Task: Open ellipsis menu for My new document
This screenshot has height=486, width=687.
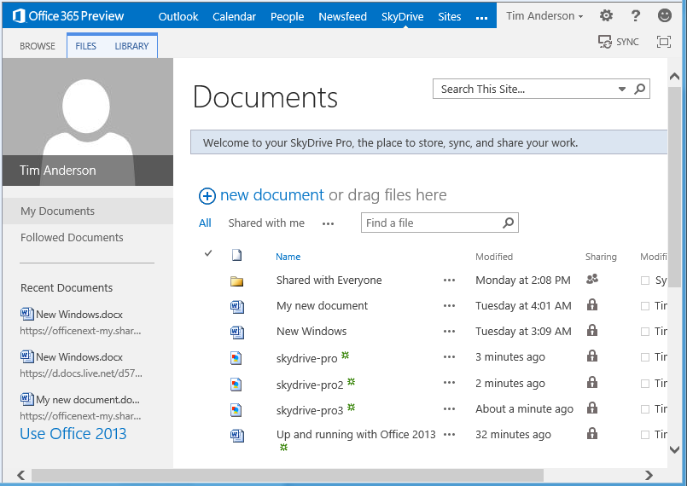Action: tap(449, 305)
